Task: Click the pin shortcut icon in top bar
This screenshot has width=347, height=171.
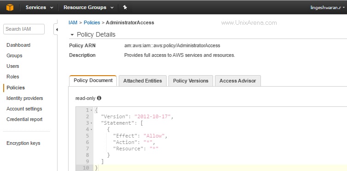Action: 125,7
